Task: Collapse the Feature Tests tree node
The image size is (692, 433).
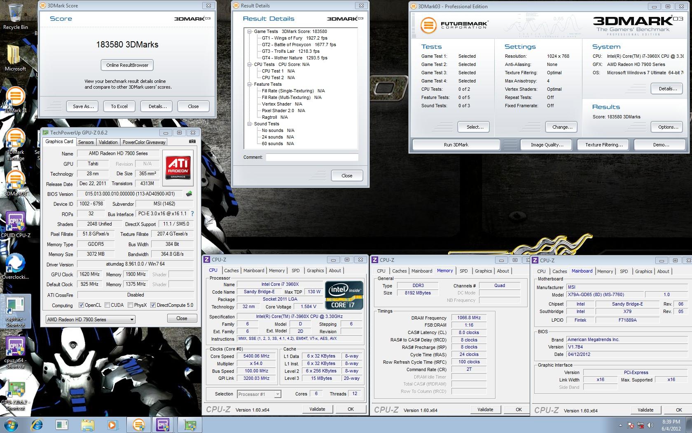Action: [250, 84]
